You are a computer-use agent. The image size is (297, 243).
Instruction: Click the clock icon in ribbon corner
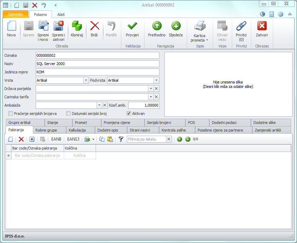coord(262,14)
